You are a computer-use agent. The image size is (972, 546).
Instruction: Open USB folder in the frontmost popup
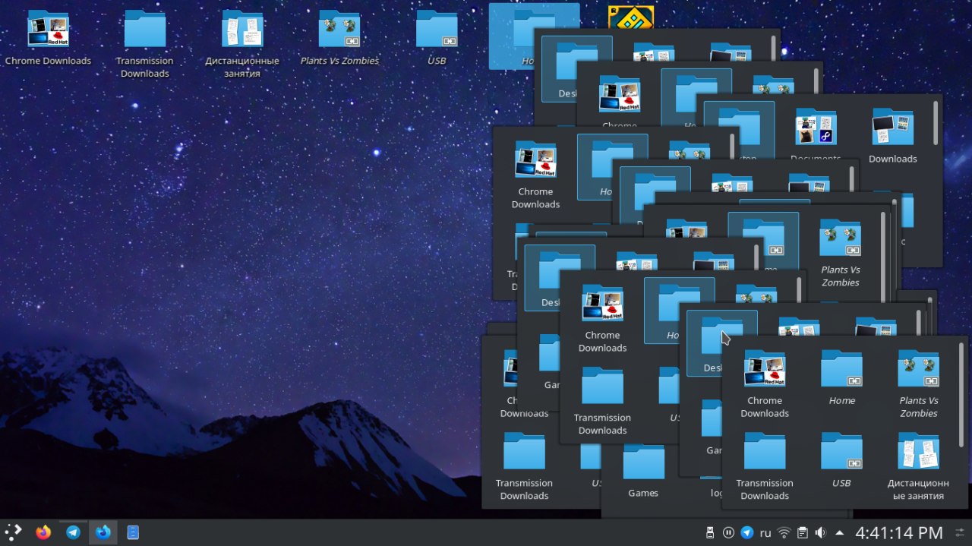(841, 460)
